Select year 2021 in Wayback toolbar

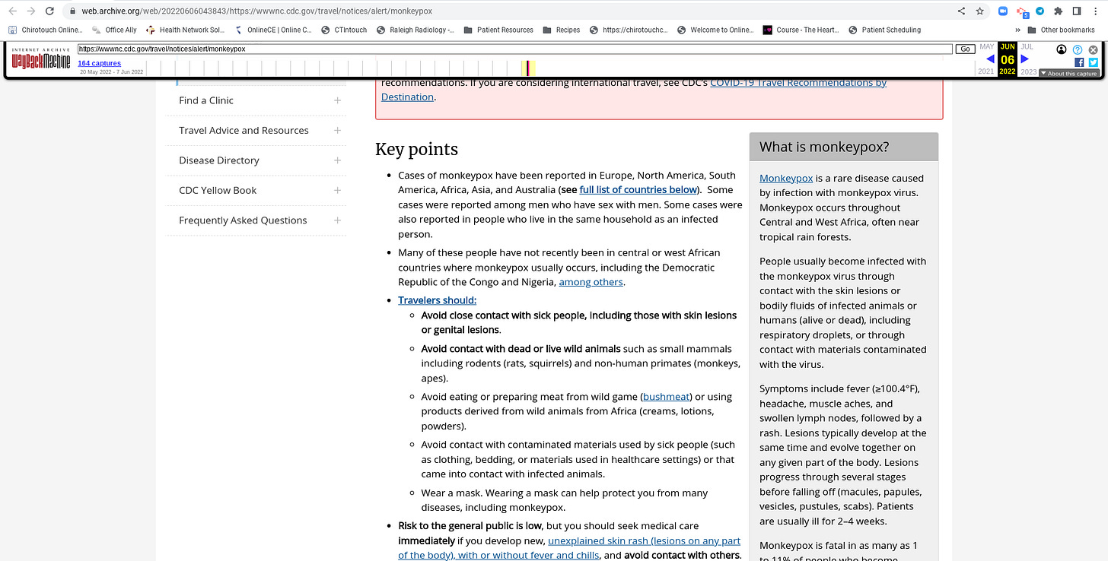coord(986,71)
